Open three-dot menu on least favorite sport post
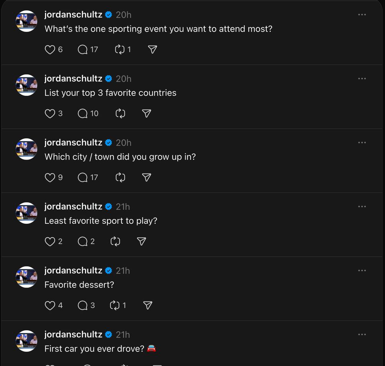The width and height of the screenshot is (385, 366). click(x=362, y=207)
